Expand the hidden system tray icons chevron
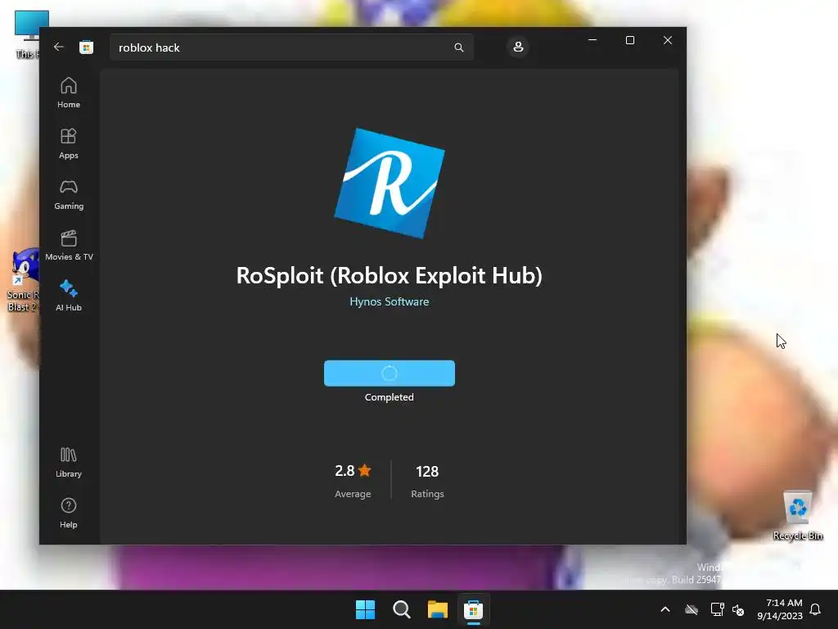This screenshot has width=838, height=629. pyautogui.click(x=665, y=609)
